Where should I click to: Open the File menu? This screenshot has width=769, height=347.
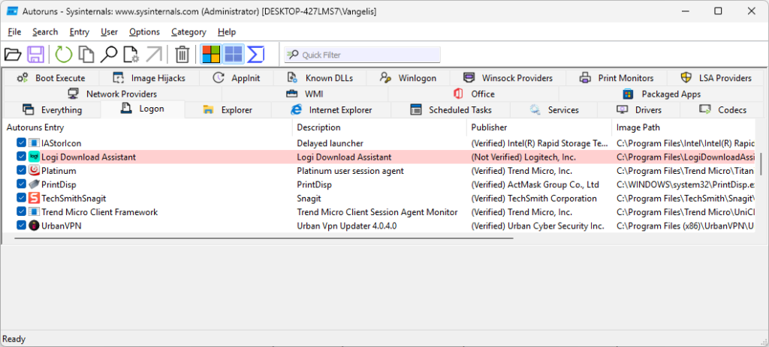(x=15, y=31)
